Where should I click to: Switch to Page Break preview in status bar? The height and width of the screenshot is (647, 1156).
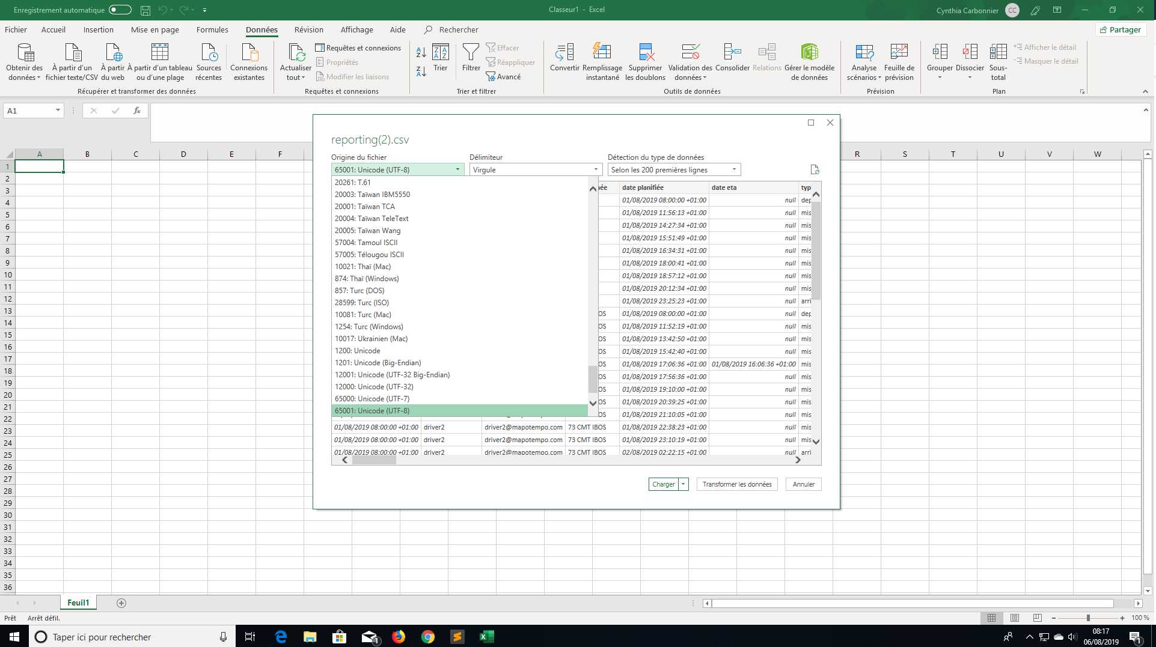[x=1037, y=618]
